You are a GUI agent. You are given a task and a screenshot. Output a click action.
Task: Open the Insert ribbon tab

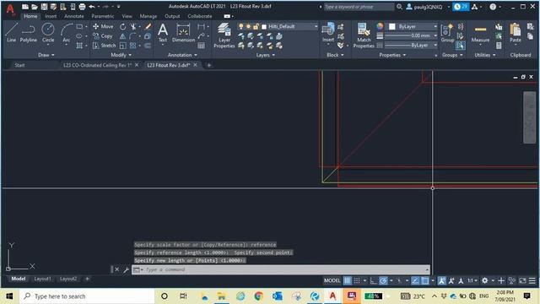click(x=51, y=16)
